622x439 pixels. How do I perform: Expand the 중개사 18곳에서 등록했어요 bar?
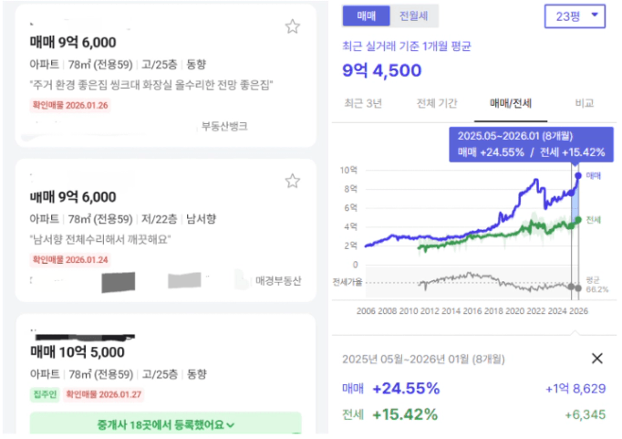coord(165,423)
